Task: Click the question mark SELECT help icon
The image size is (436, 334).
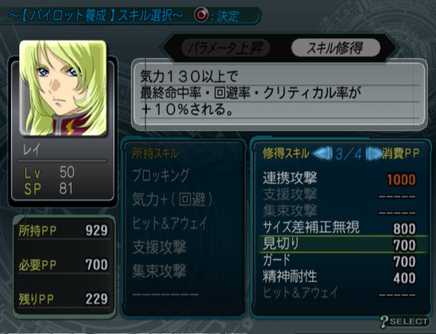Action: pyautogui.click(x=404, y=322)
